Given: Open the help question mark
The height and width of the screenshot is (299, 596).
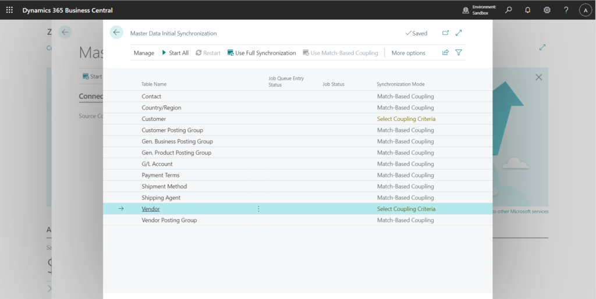Looking at the screenshot, I should point(566,10).
